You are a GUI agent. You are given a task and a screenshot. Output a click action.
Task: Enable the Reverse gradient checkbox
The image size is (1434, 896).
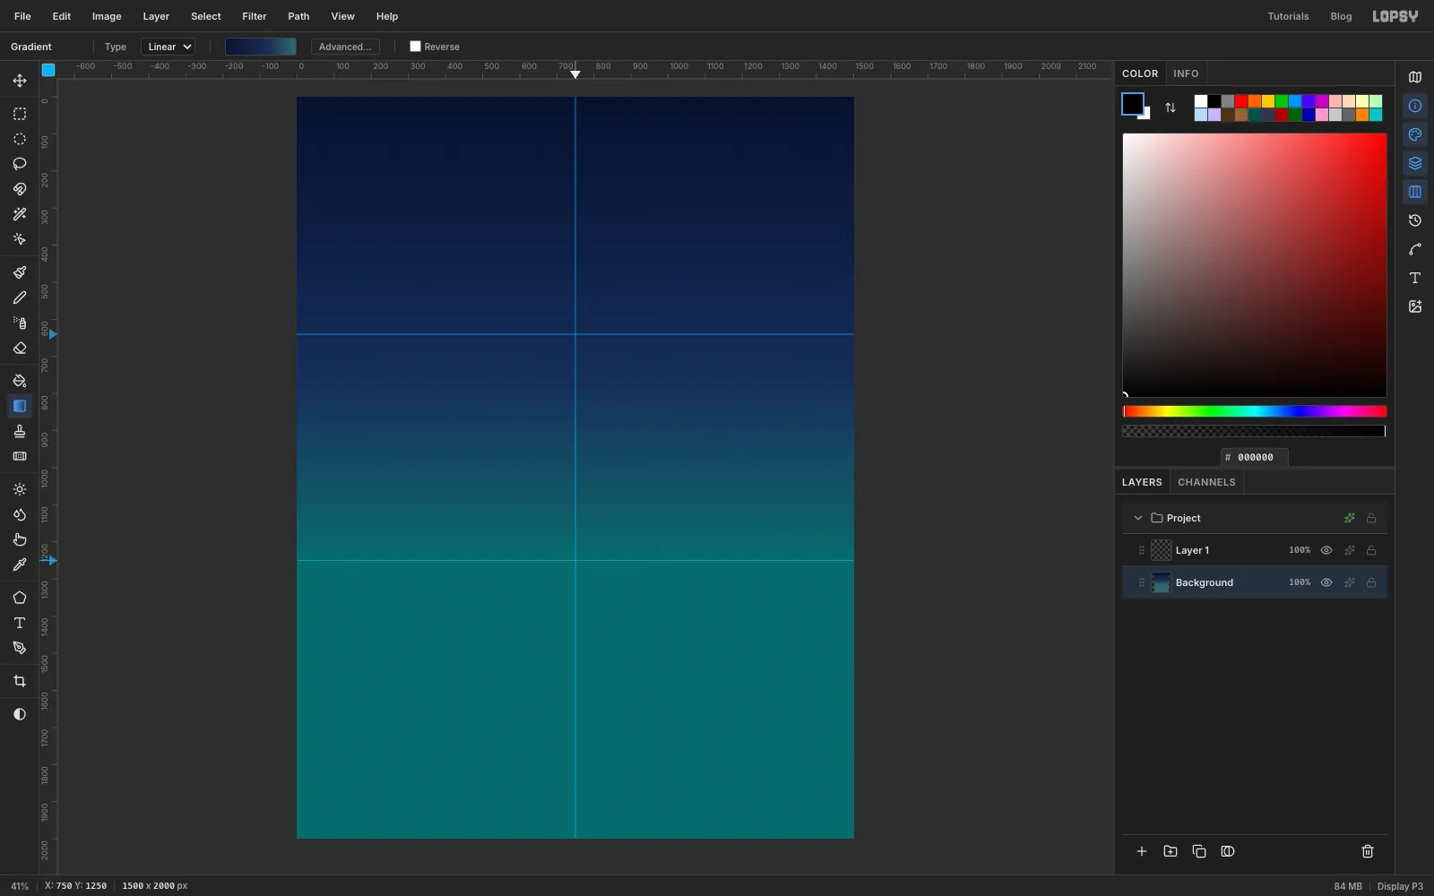tap(415, 47)
